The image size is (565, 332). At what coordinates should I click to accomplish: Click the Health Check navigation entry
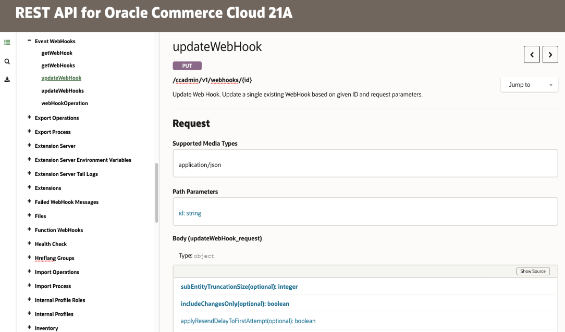point(51,244)
